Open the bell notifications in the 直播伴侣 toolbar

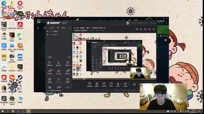point(149,29)
